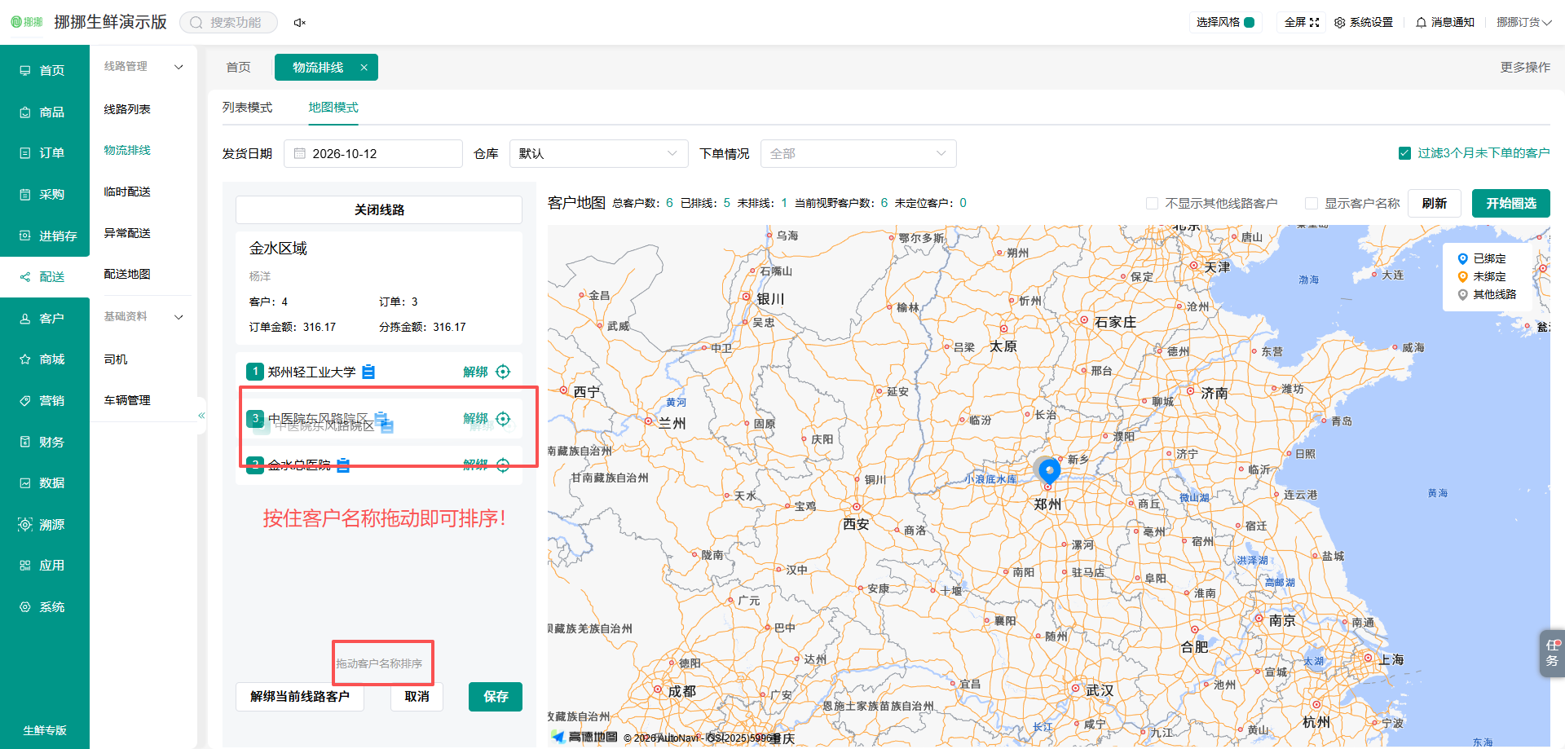Open 订单 module in sidebar
1565x749 pixels.
pos(45,152)
